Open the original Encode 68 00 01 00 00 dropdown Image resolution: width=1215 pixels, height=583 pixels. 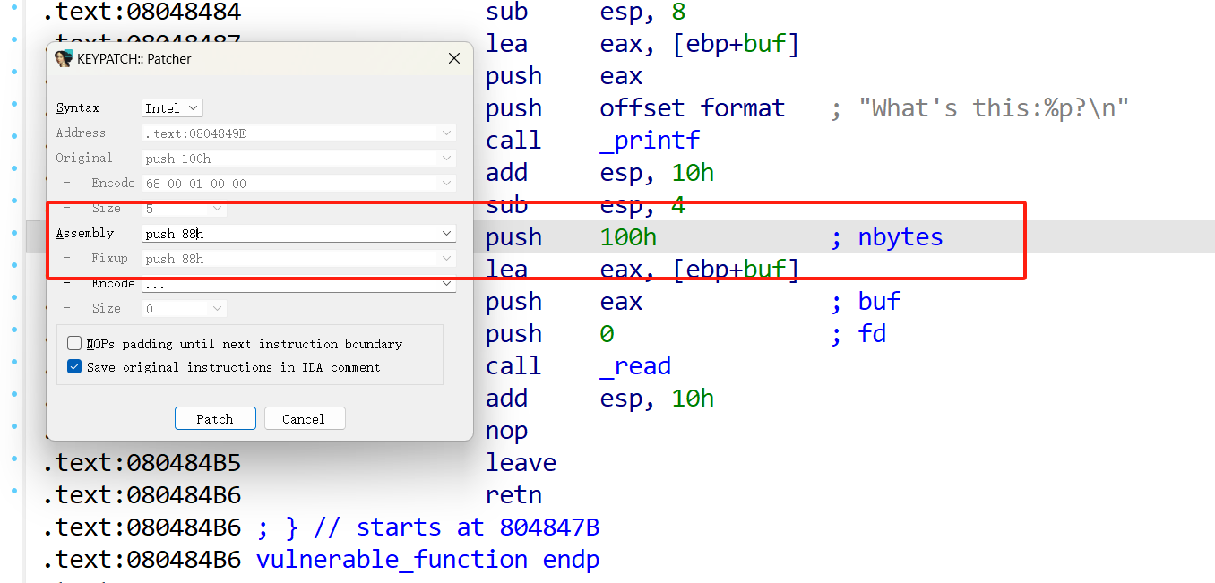299,184
